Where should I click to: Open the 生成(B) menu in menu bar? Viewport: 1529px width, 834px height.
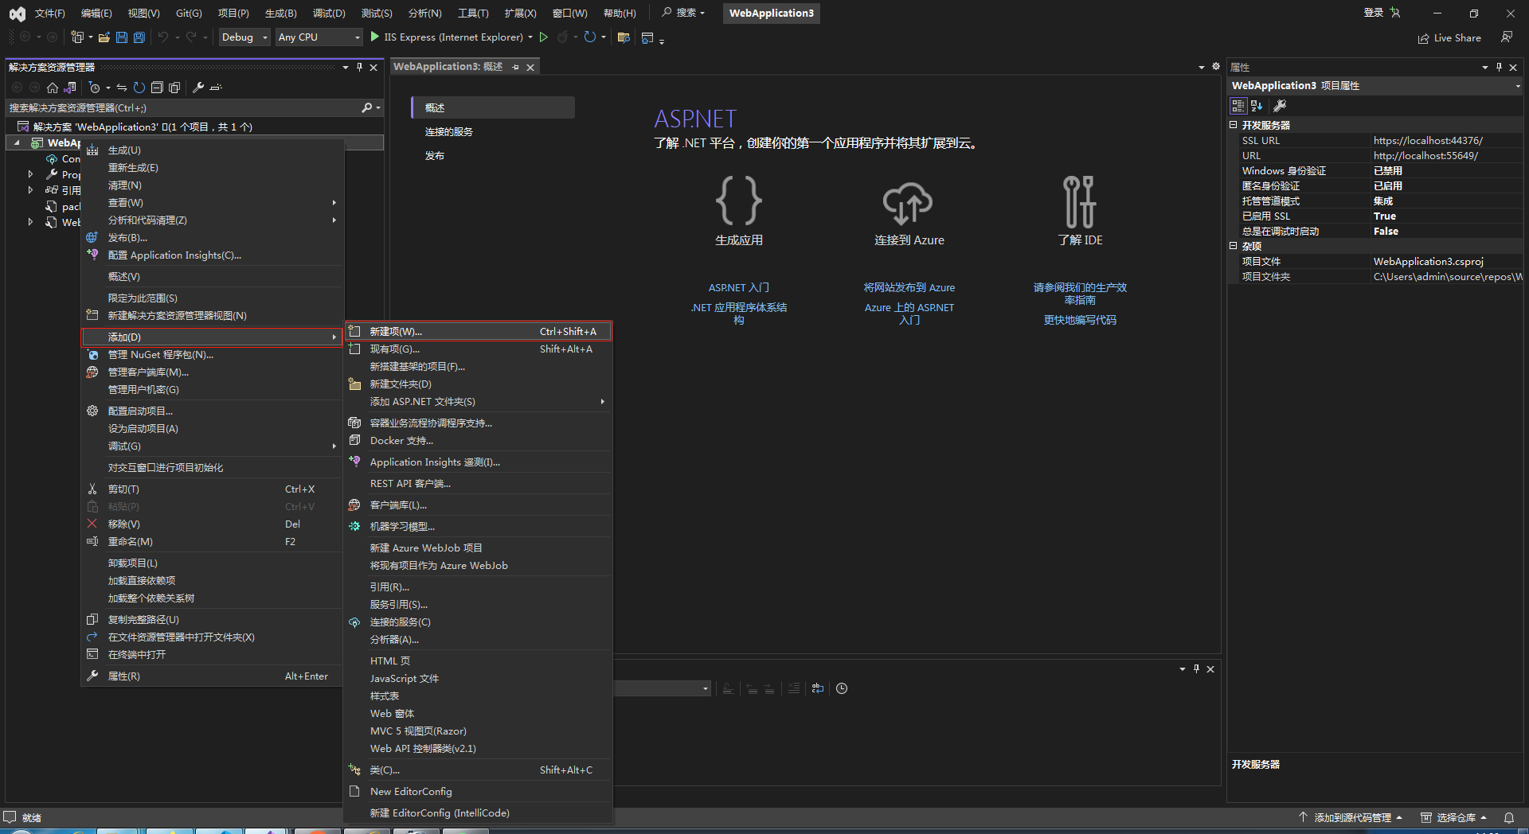(280, 13)
